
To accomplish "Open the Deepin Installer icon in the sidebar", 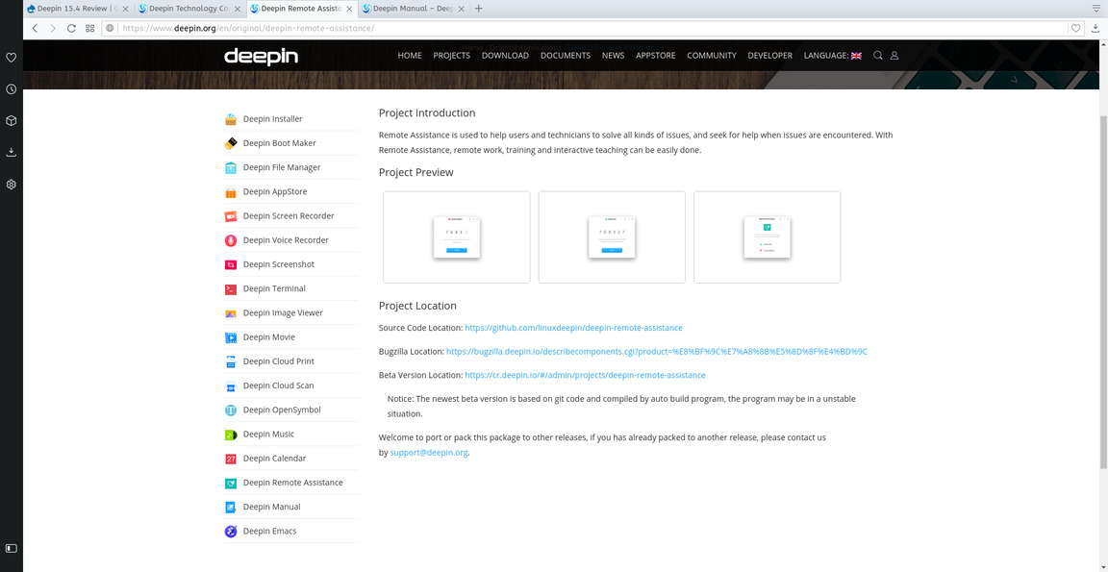I will coord(231,119).
